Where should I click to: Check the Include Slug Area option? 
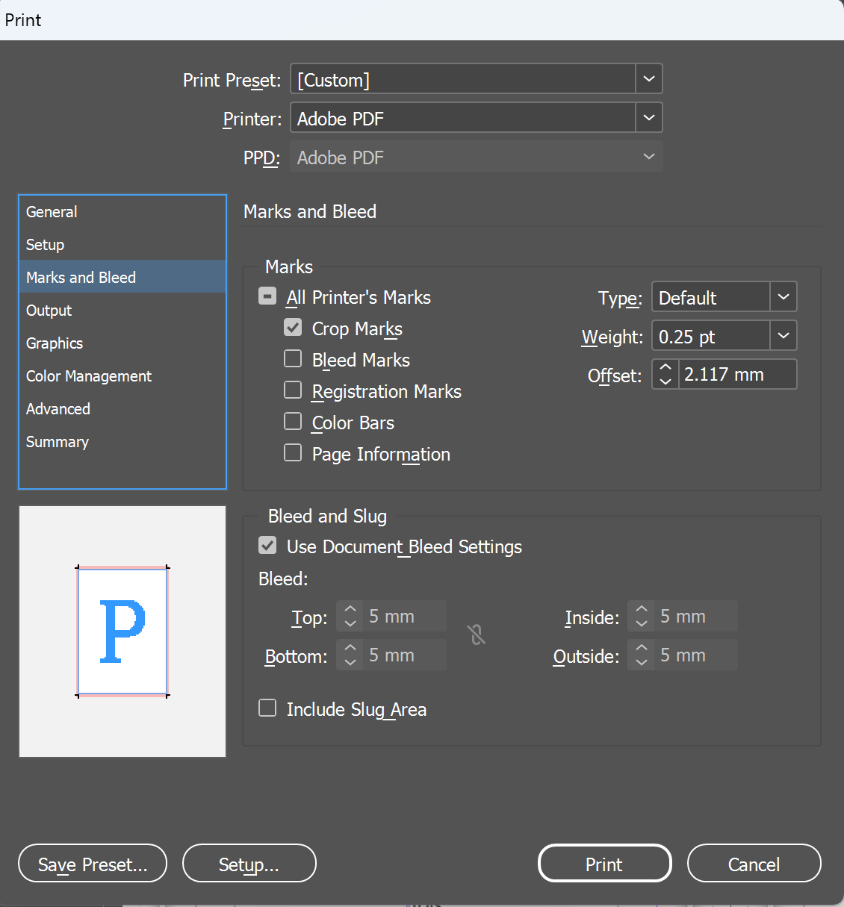coord(267,708)
